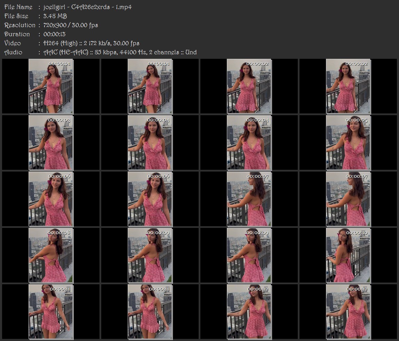Select the Duration label
Screen dimensions: 399x341
pos(17,34)
